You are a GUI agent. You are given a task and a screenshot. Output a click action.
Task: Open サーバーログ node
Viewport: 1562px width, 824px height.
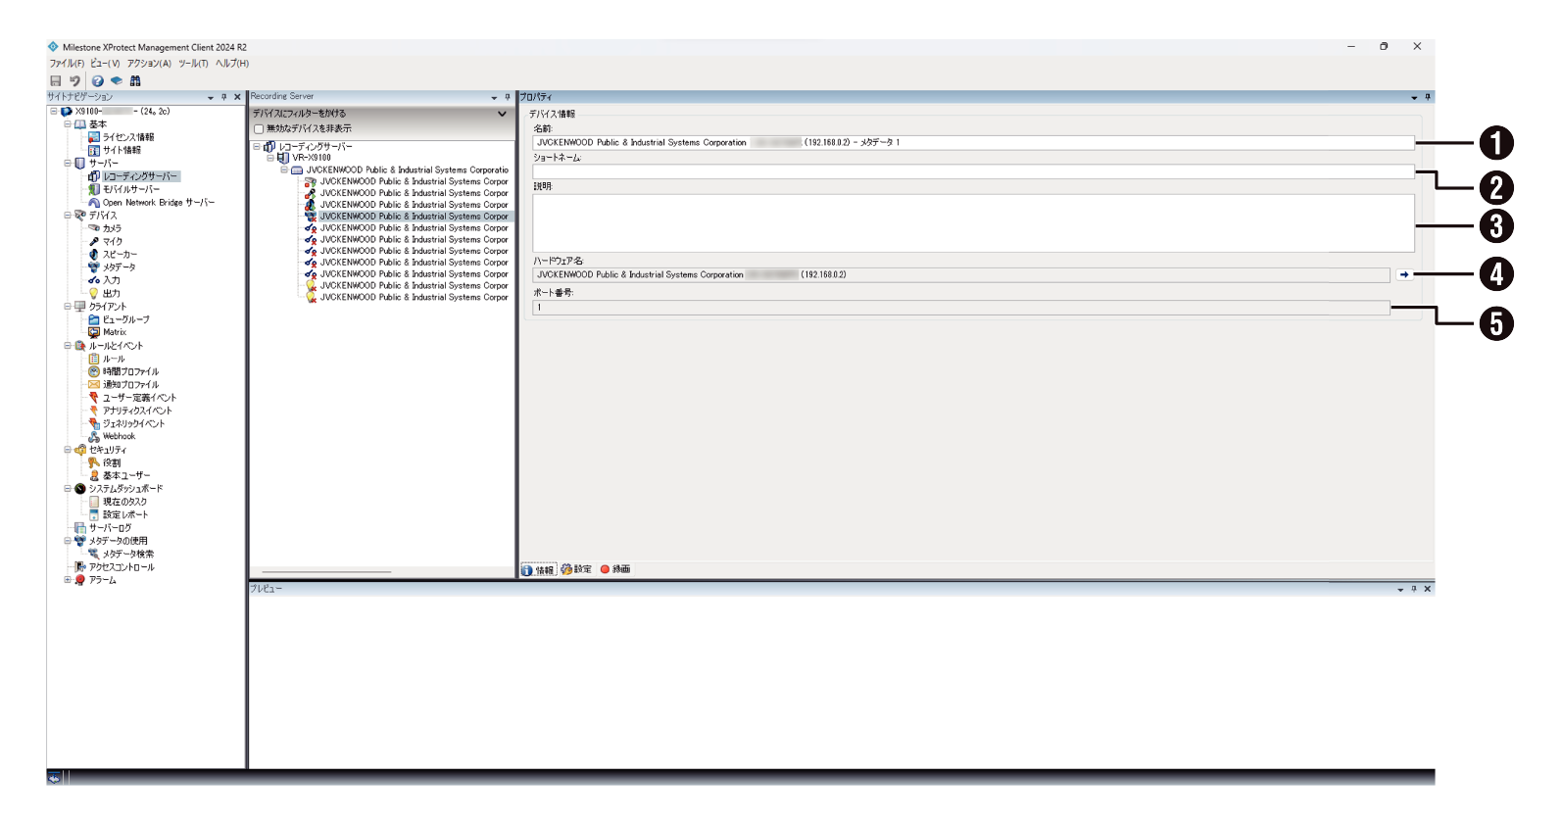[x=110, y=527]
